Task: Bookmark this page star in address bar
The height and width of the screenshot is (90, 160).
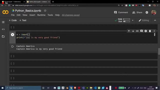Action: [122, 5]
